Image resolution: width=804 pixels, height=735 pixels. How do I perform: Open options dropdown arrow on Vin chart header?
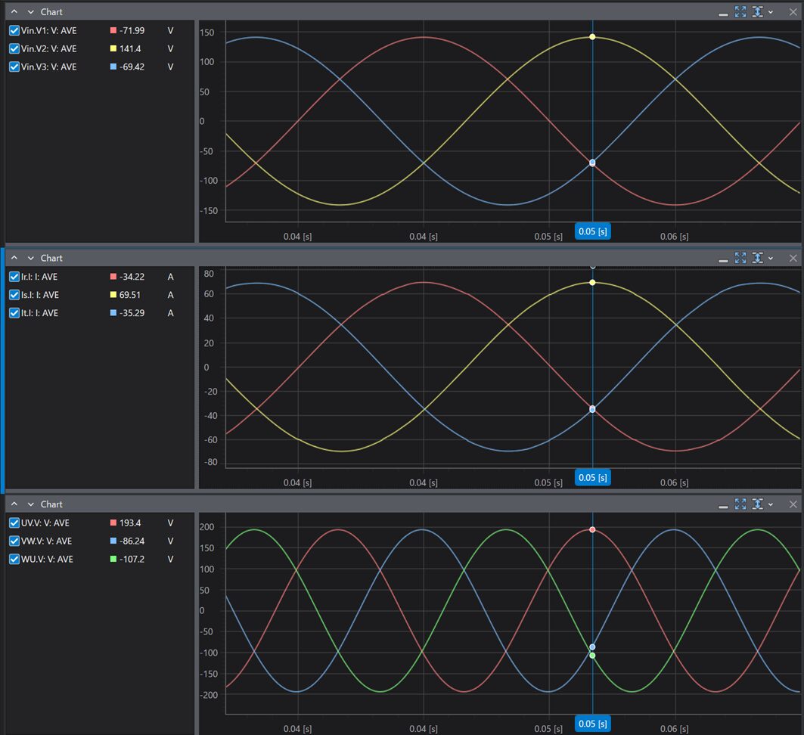pos(771,13)
